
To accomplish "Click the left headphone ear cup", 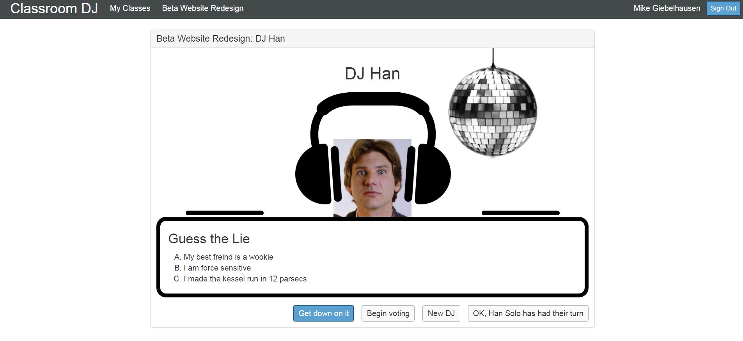I will 312,174.
